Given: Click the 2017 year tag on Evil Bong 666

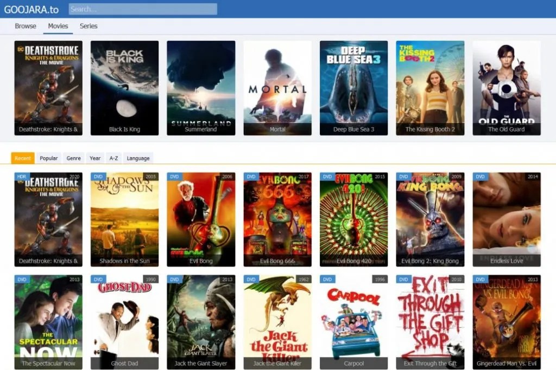Looking at the screenshot, I should tap(304, 177).
